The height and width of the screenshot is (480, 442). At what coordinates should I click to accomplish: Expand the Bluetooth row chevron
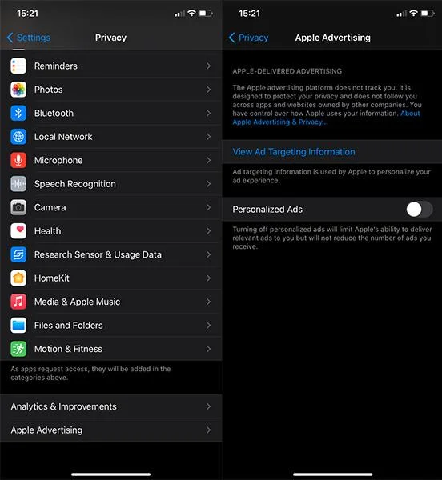click(x=209, y=113)
